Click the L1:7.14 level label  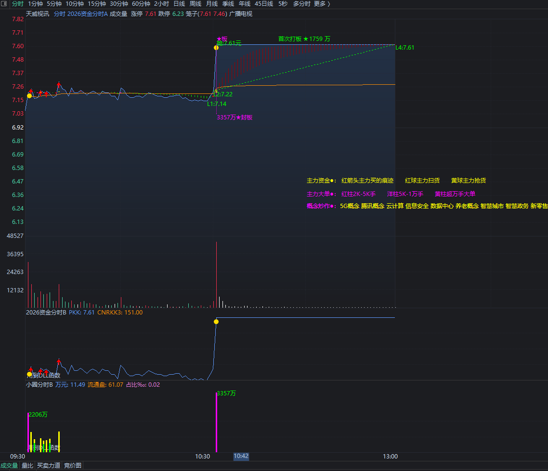point(217,104)
